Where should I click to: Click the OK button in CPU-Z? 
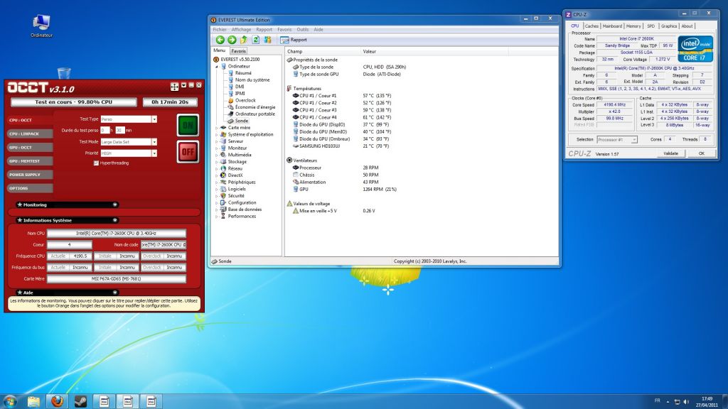click(702, 153)
